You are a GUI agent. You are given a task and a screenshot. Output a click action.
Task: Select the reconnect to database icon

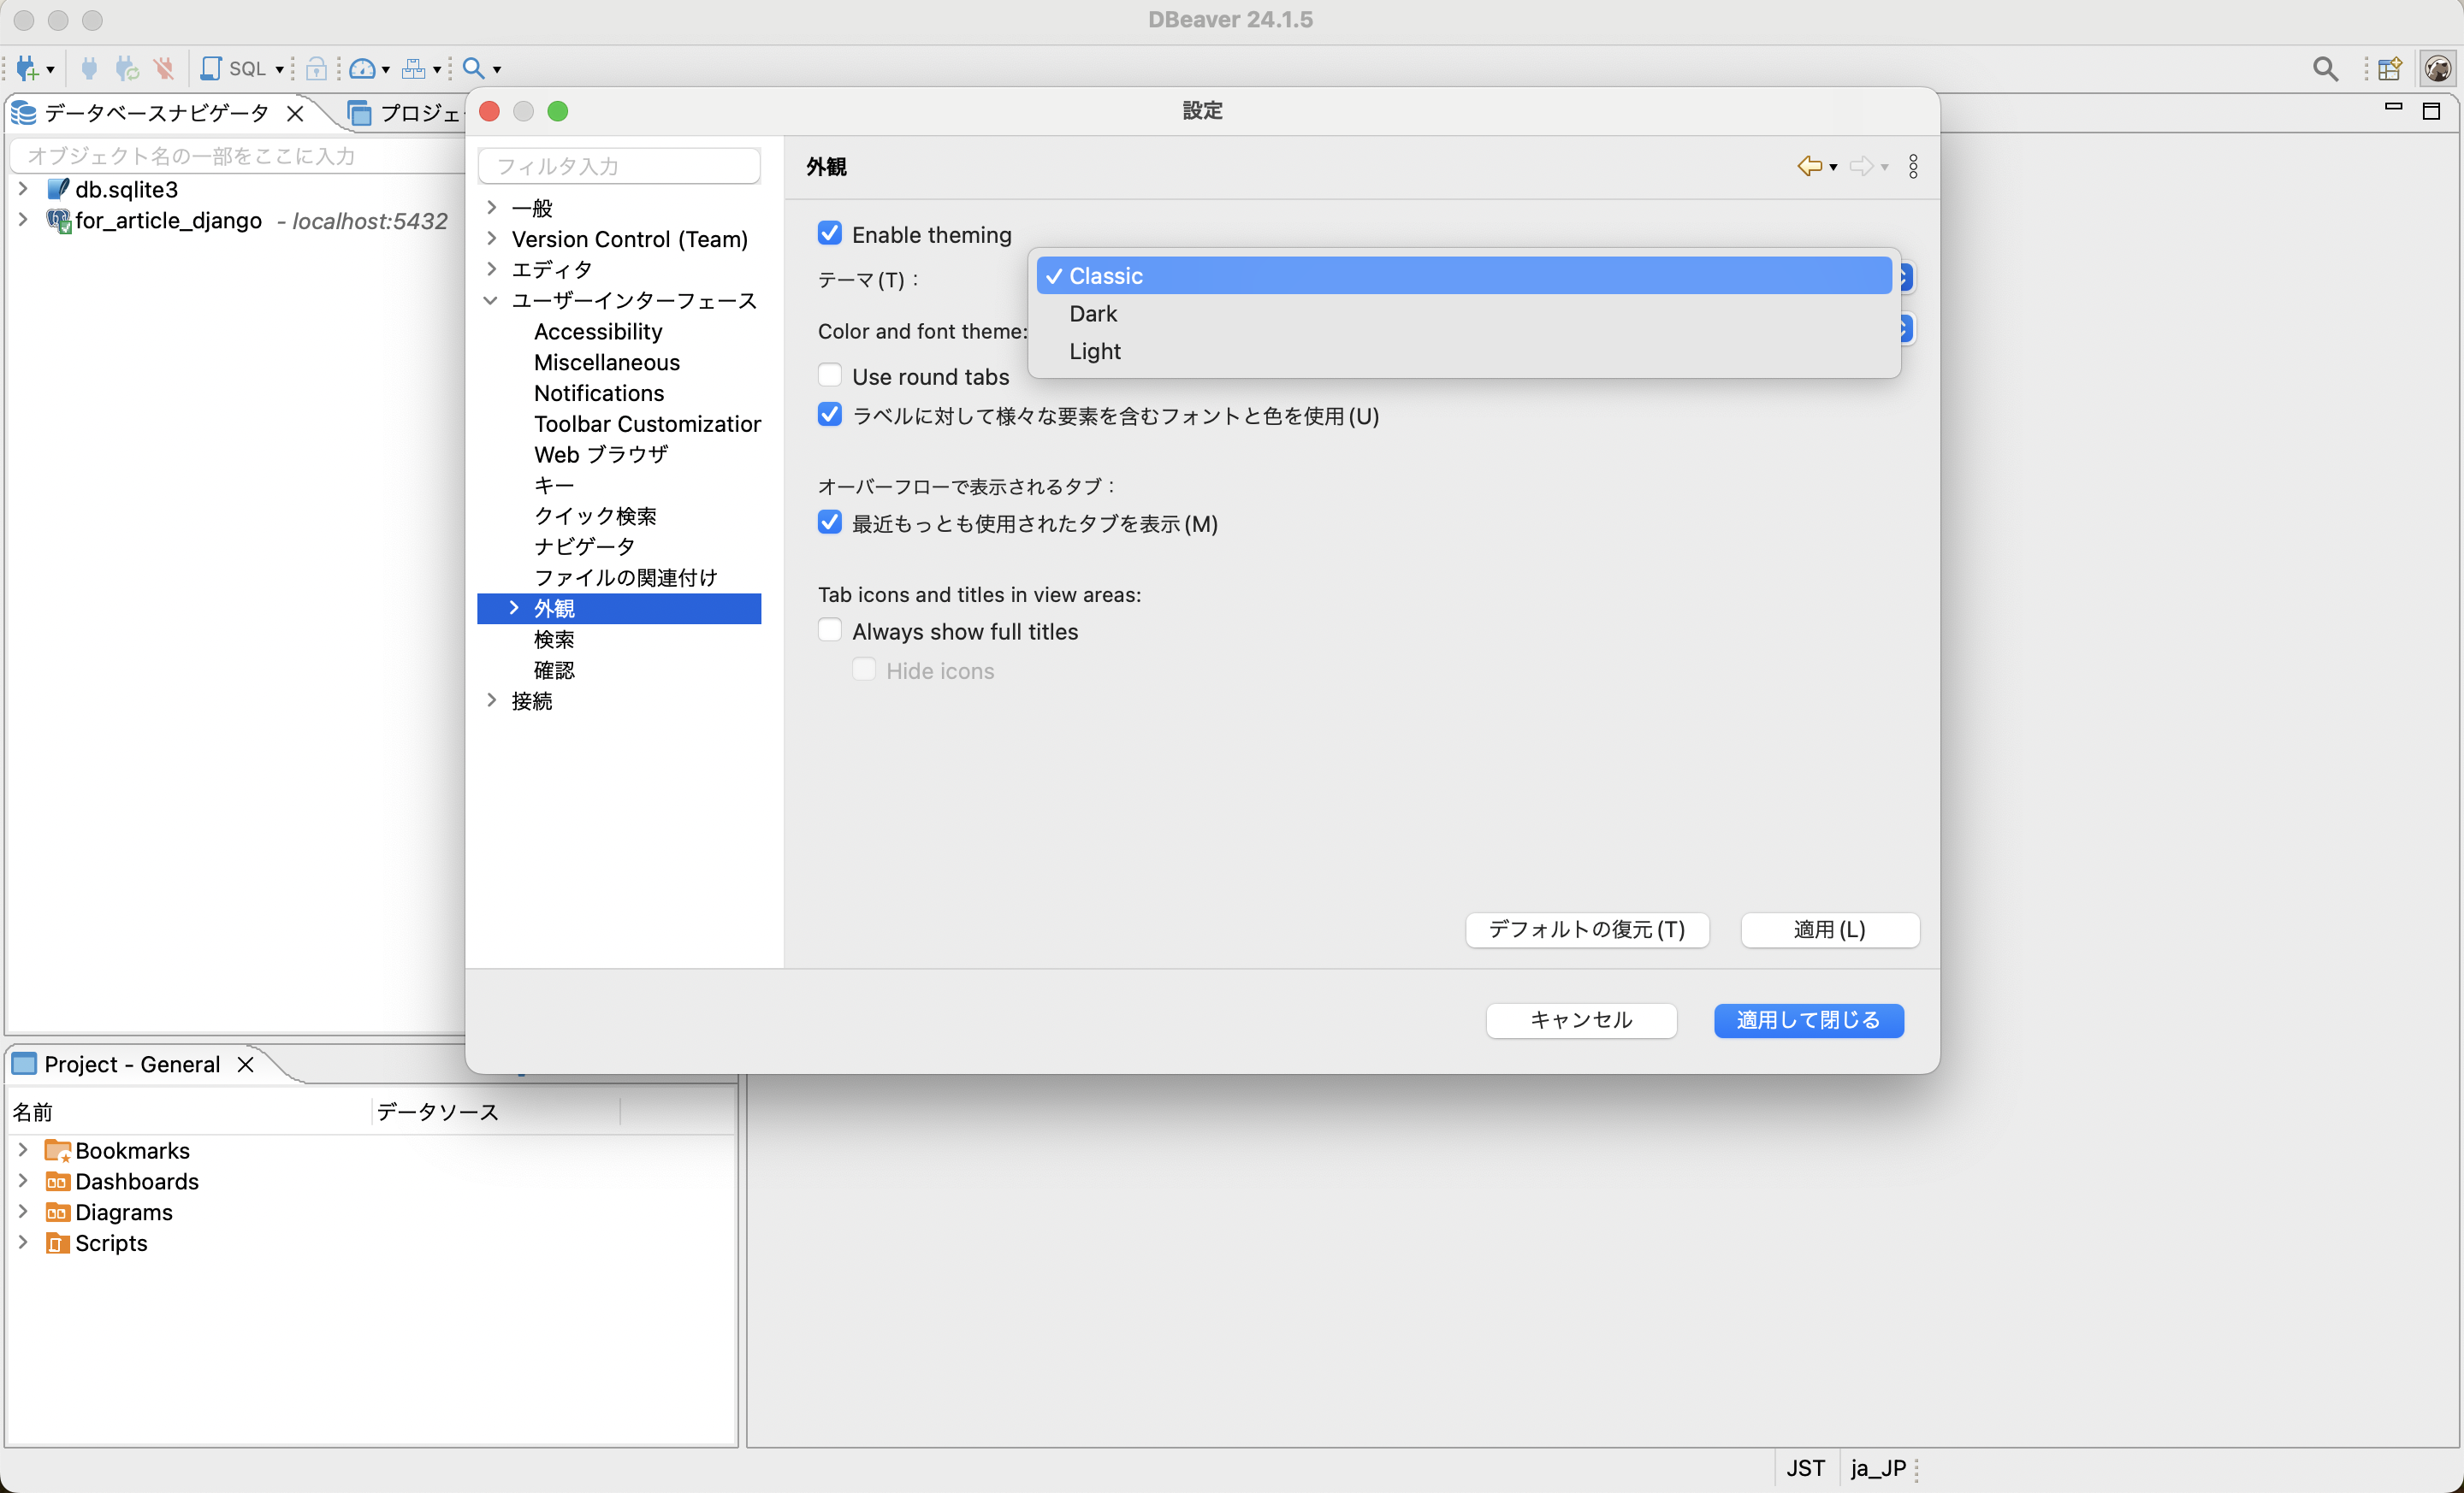click(x=126, y=68)
